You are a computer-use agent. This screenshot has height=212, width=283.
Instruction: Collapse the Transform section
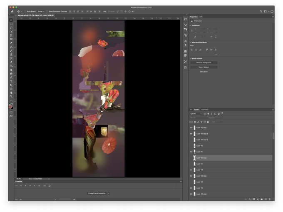pos(191,26)
